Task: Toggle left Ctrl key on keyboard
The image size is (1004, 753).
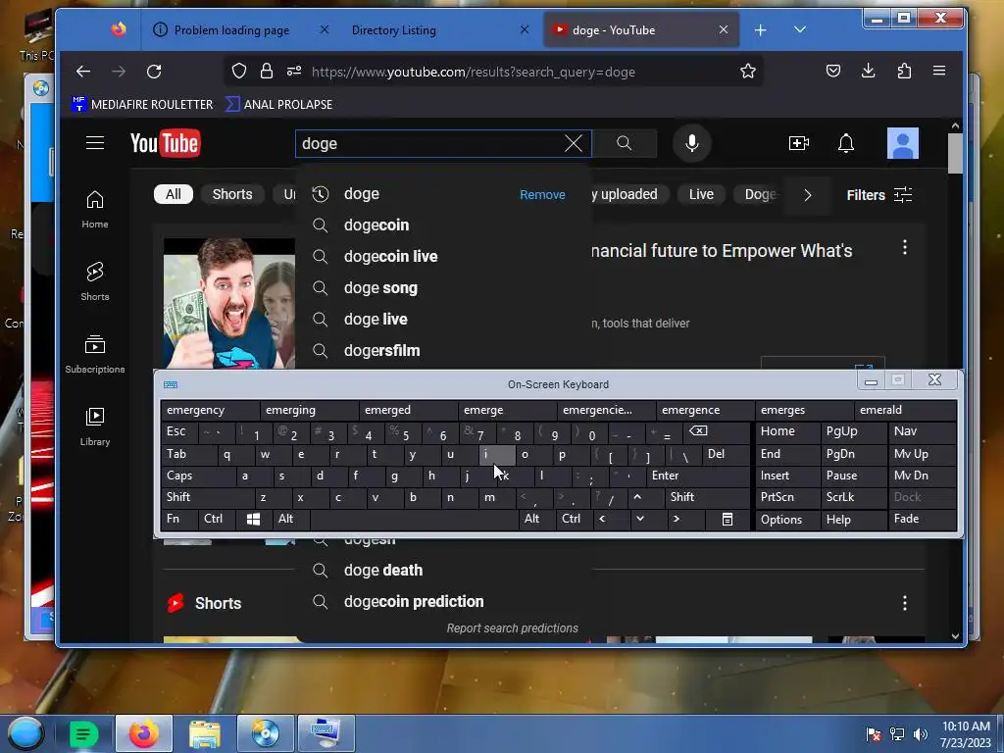Action: click(217, 519)
